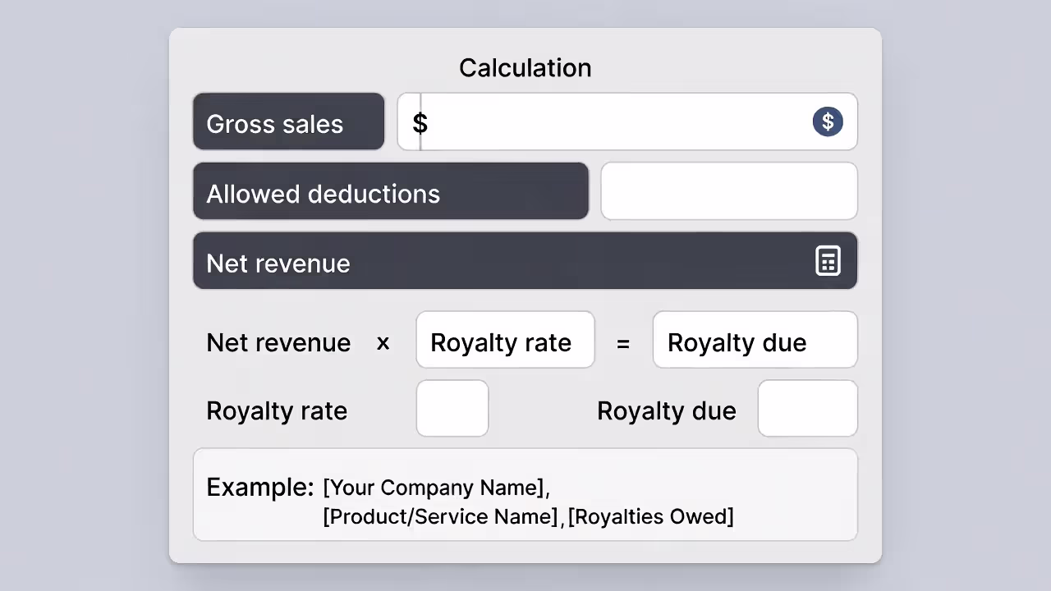The width and height of the screenshot is (1051, 591).
Task: Click the calculator icon on Net revenue bar
Action: click(x=828, y=260)
